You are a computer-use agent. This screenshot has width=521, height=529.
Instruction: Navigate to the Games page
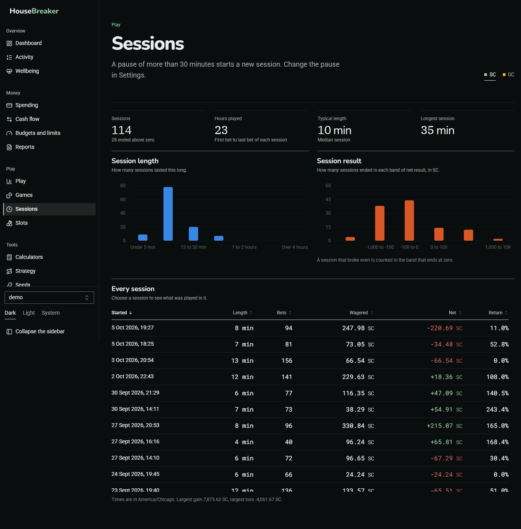(x=49, y=195)
